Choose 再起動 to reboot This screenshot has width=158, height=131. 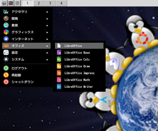(26, 75)
